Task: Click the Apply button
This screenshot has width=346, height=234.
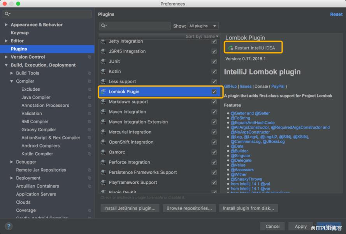Action: pyautogui.click(x=300, y=226)
